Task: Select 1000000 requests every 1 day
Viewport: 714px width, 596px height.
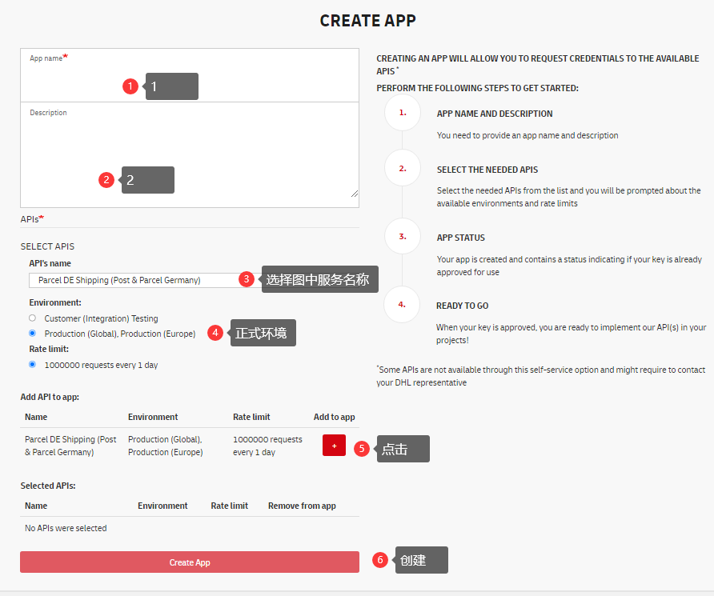Action: click(x=33, y=365)
